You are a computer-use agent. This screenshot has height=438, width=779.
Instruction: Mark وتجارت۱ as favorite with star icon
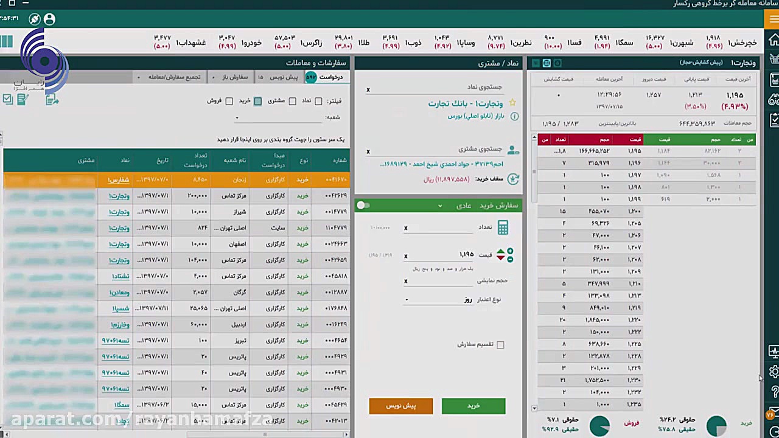point(512,103)
